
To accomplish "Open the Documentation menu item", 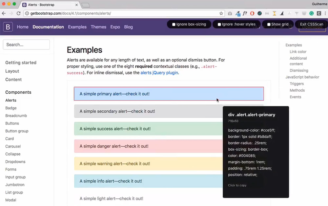I will coord(48,27).
